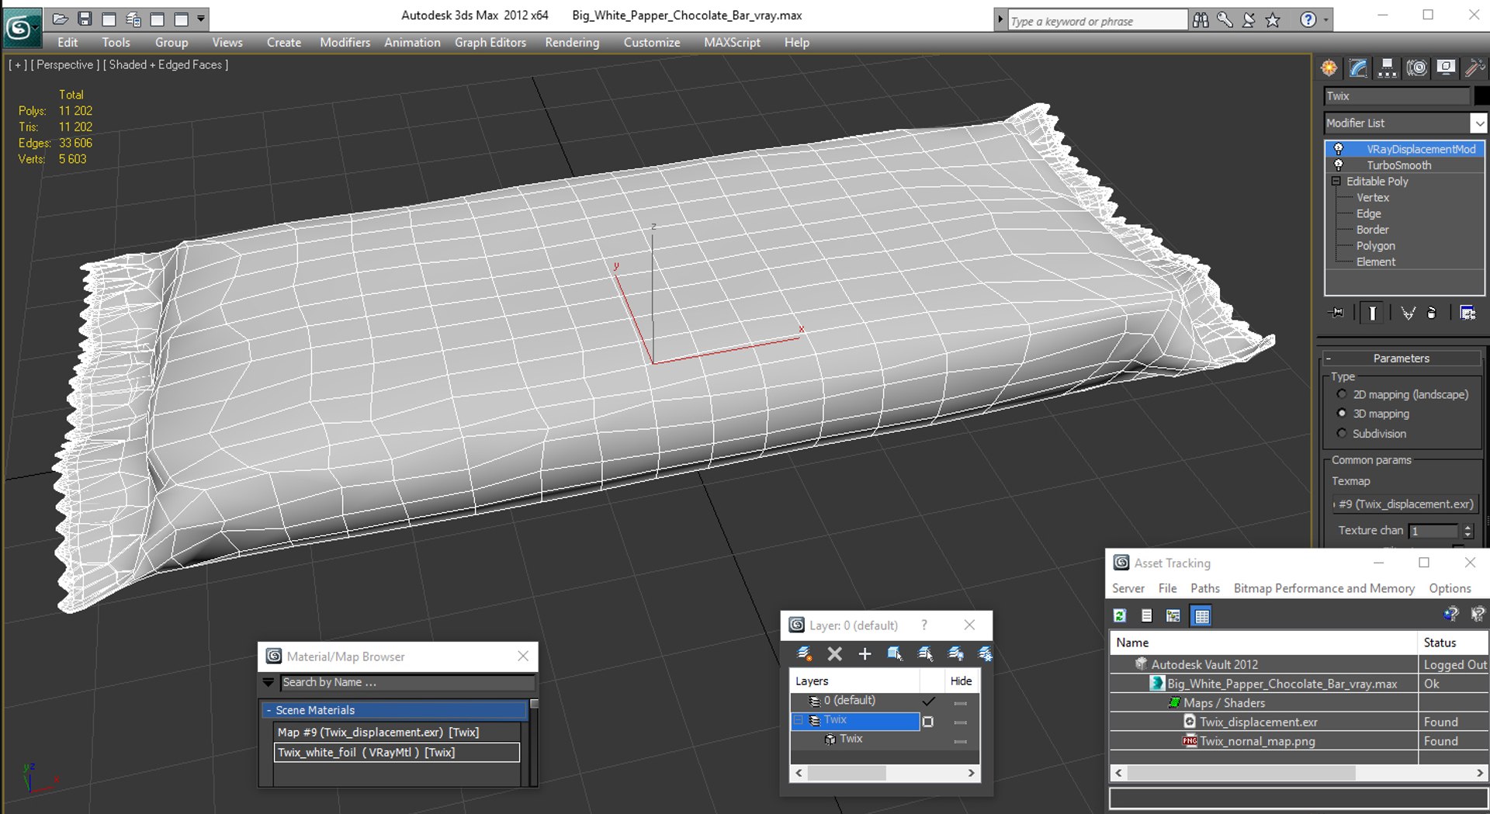This screenshot has width=1490, height=814.
Task: Toggle VRayDisplacementMod light bulb on/off
Action: click(x=1338, y=149)
